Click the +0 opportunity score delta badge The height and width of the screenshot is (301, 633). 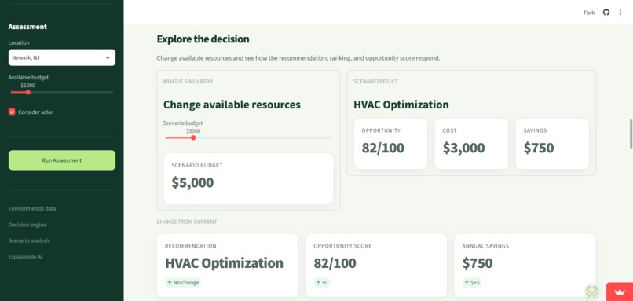pos(321,282)
